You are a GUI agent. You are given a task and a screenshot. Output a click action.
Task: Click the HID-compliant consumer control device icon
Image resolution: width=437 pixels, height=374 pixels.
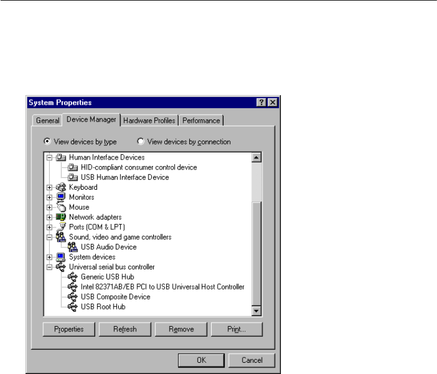coord(73,167)
